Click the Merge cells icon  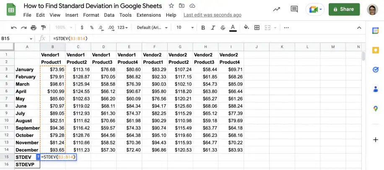pos(267,28)
